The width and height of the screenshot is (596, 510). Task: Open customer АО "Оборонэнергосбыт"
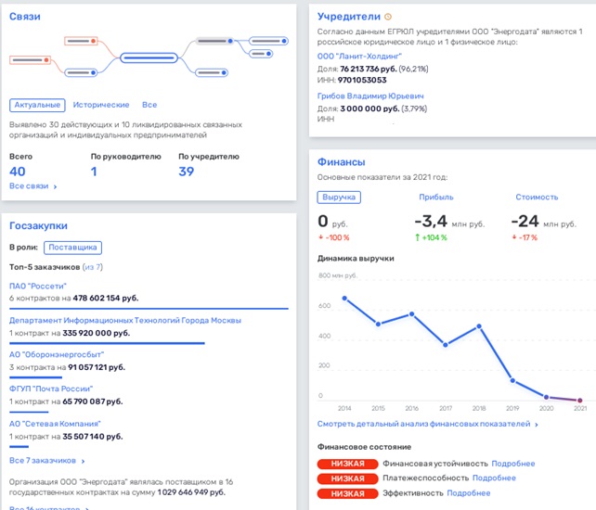coord(57,355)
